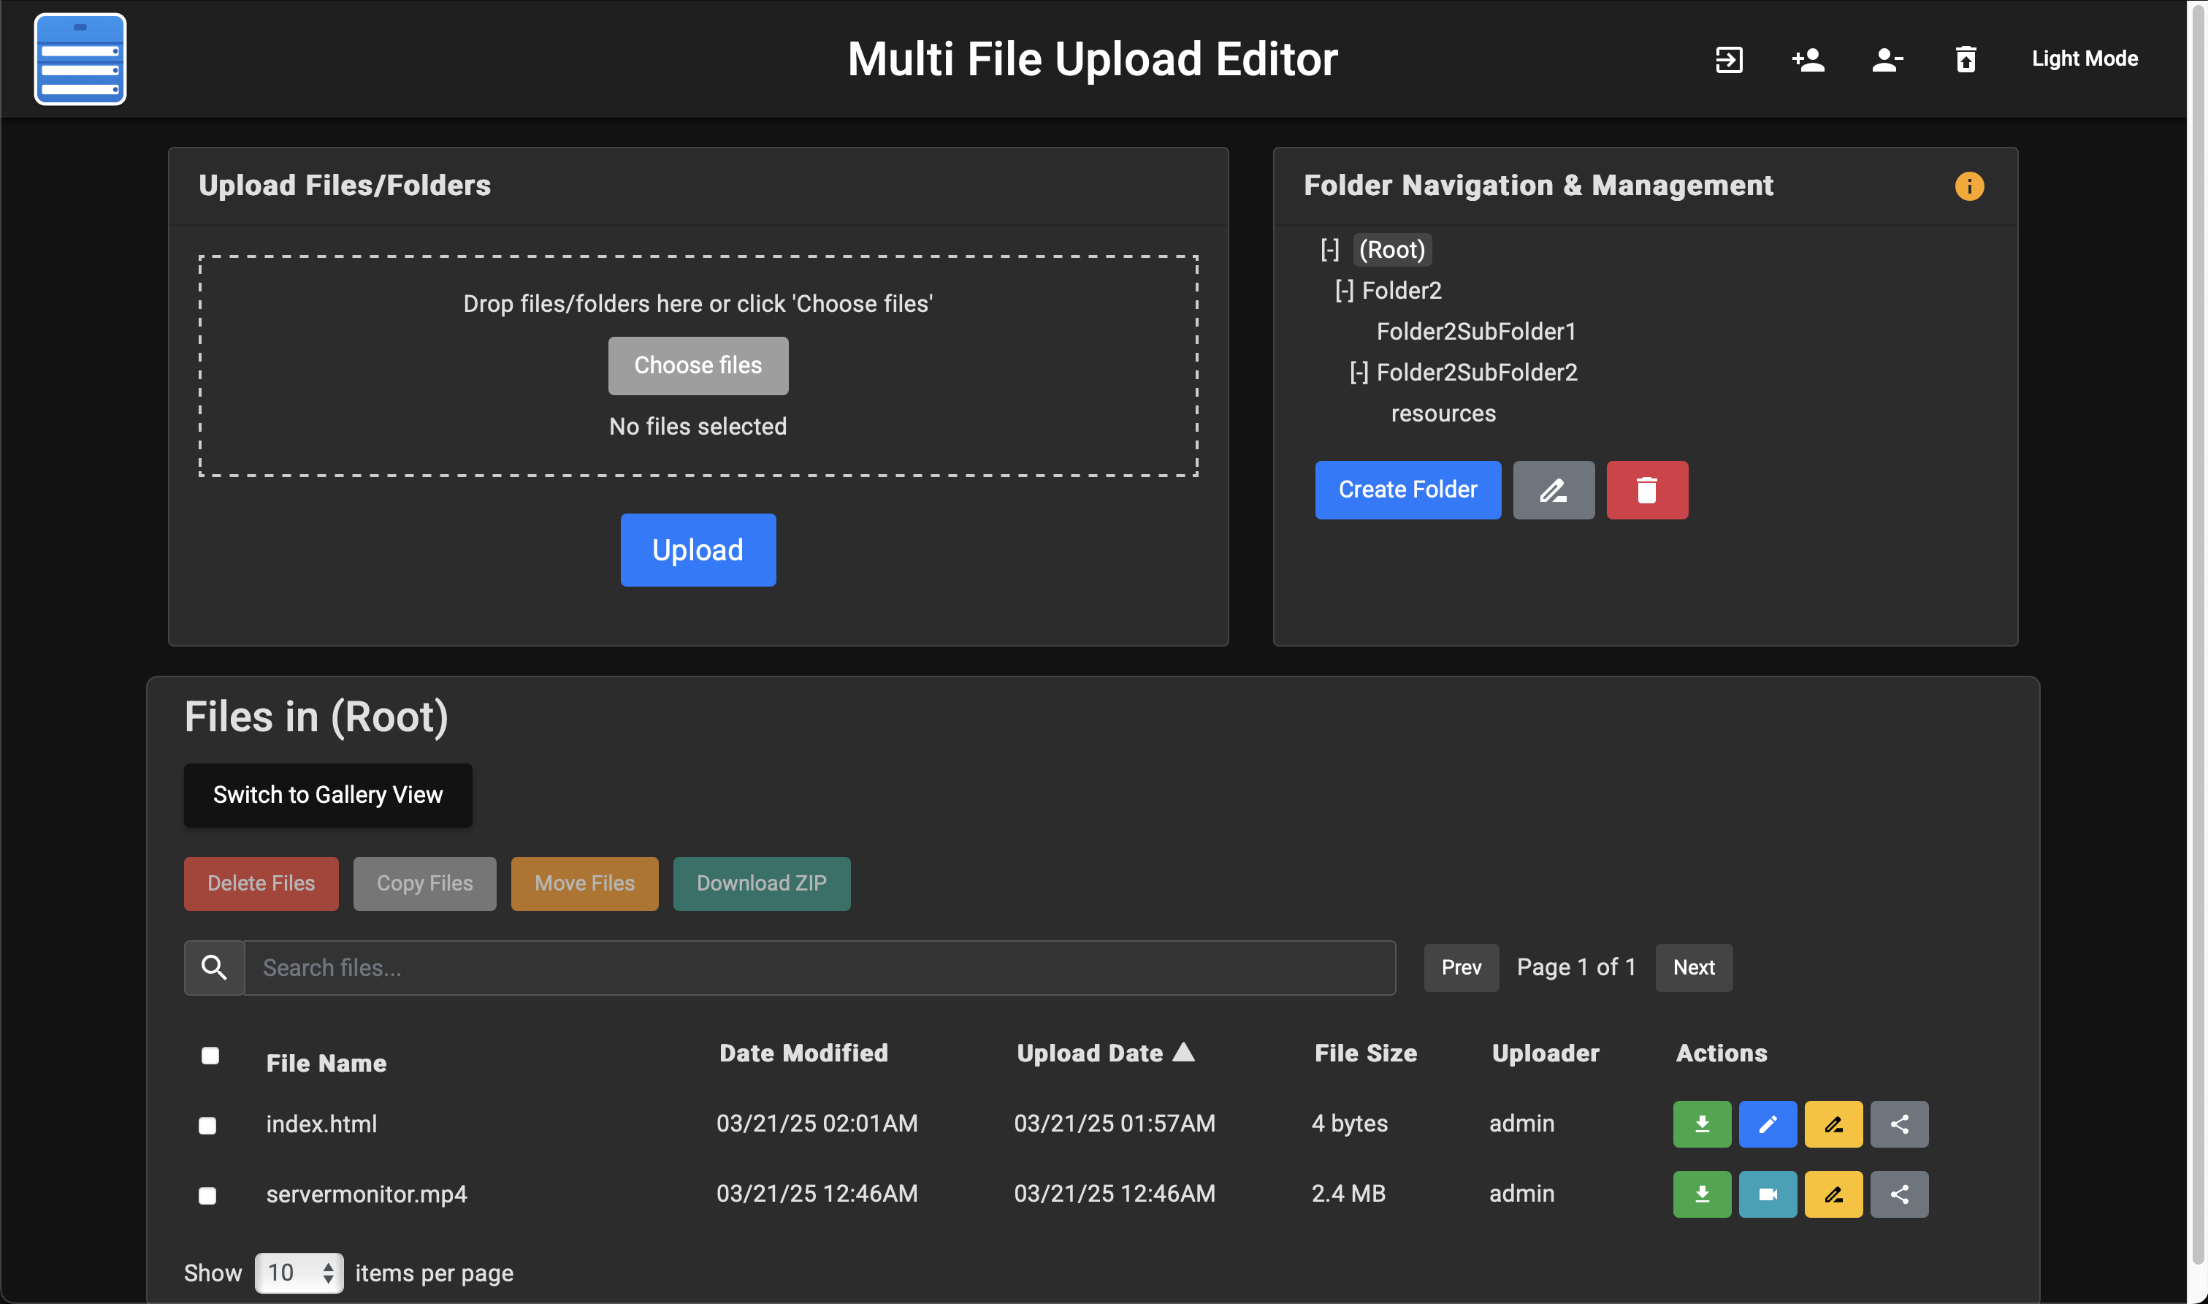Click the gray rename folder button
Screen dimensions: 2208x1304
1553,490
